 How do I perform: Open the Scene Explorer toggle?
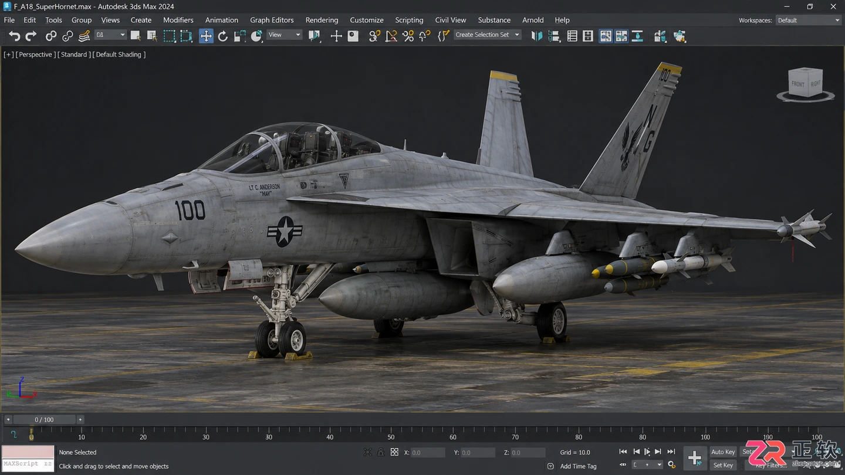pos(572,36)
